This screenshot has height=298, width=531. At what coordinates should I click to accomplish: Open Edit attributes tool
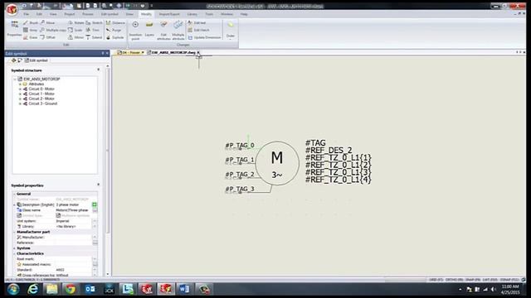click(x=163, y=31)
